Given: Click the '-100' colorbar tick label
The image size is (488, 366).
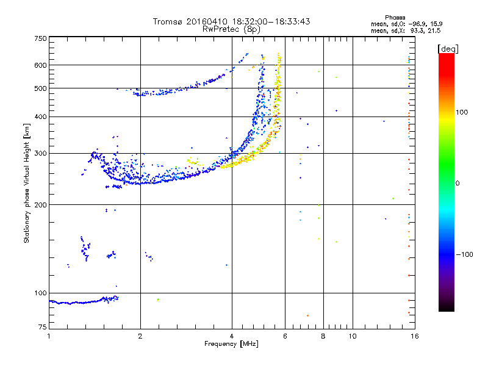Looking at the screenshot, I should point(465,254).
